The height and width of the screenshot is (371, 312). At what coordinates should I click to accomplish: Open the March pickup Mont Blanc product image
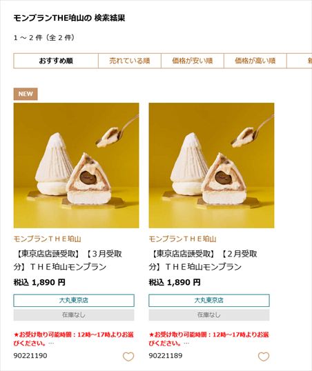[x=77, y=166]
